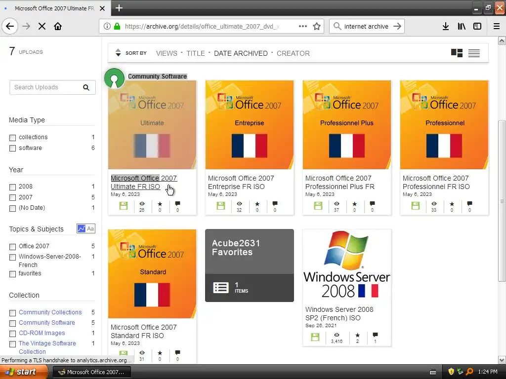Open the Firefox home page
This screenshot has width=506, height=379.
(58, 27)
